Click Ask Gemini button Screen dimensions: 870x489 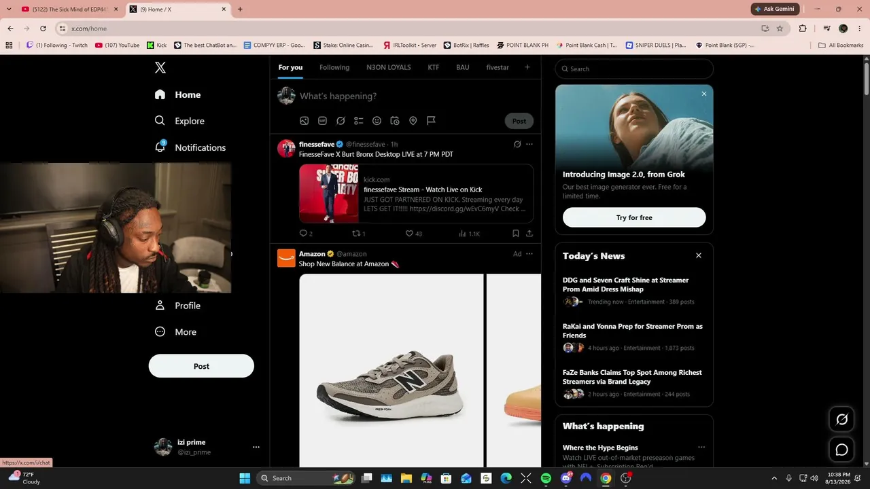pos(775,9)
